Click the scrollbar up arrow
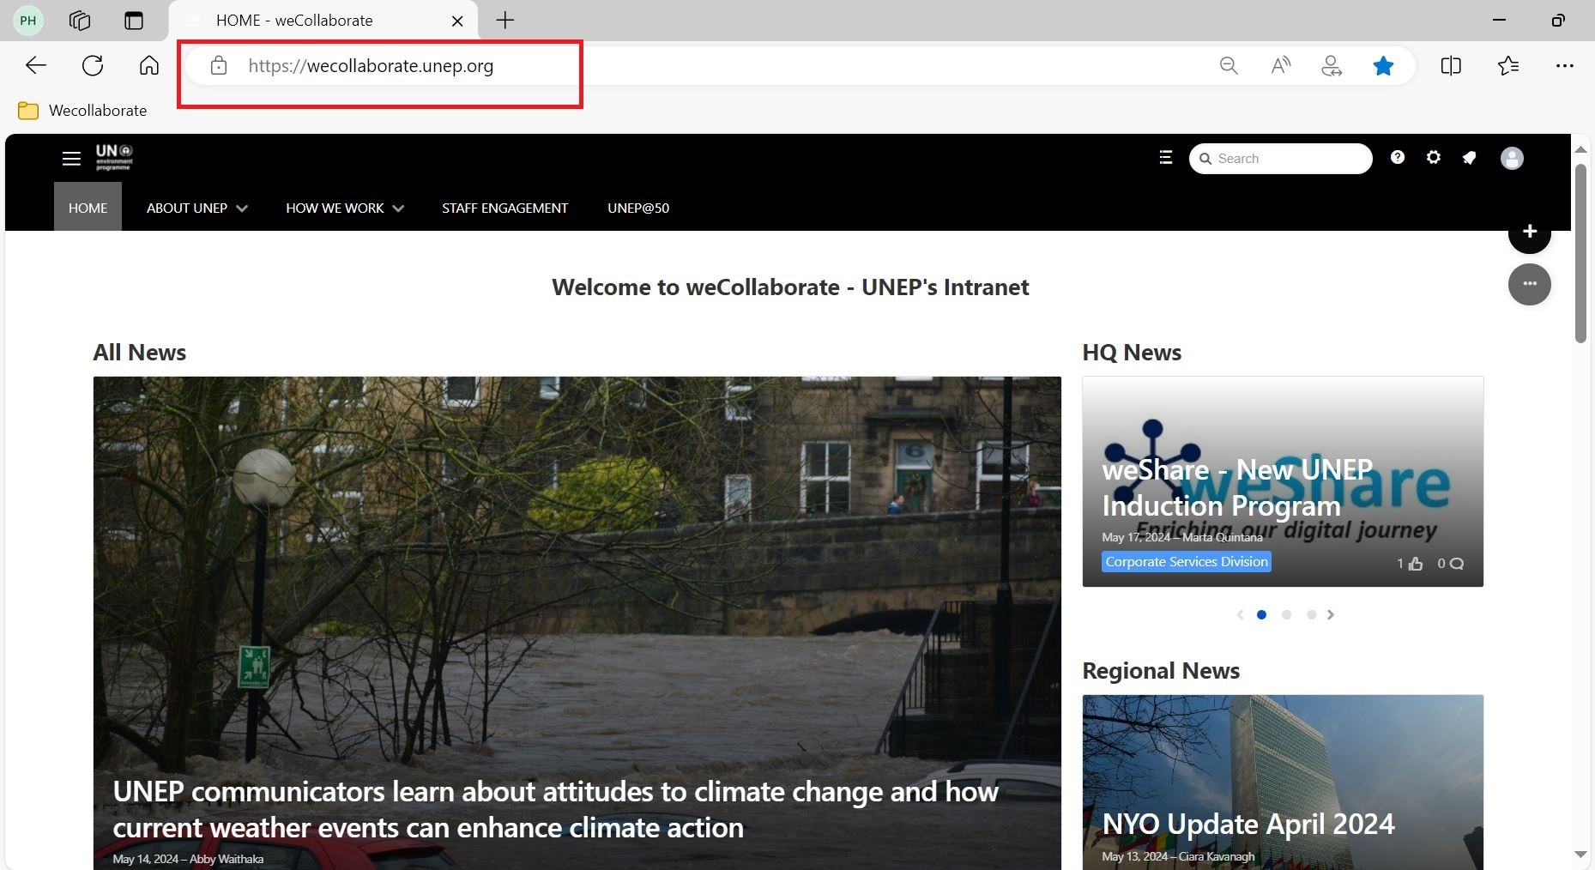 coord(1580,149)
